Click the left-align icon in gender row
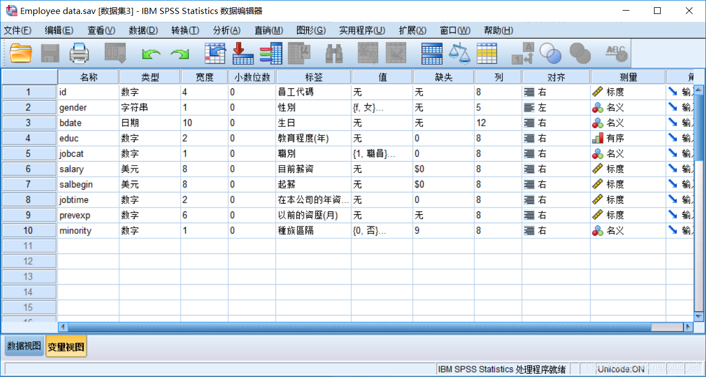This screenshot has height=377, width=706. point(529,107)
